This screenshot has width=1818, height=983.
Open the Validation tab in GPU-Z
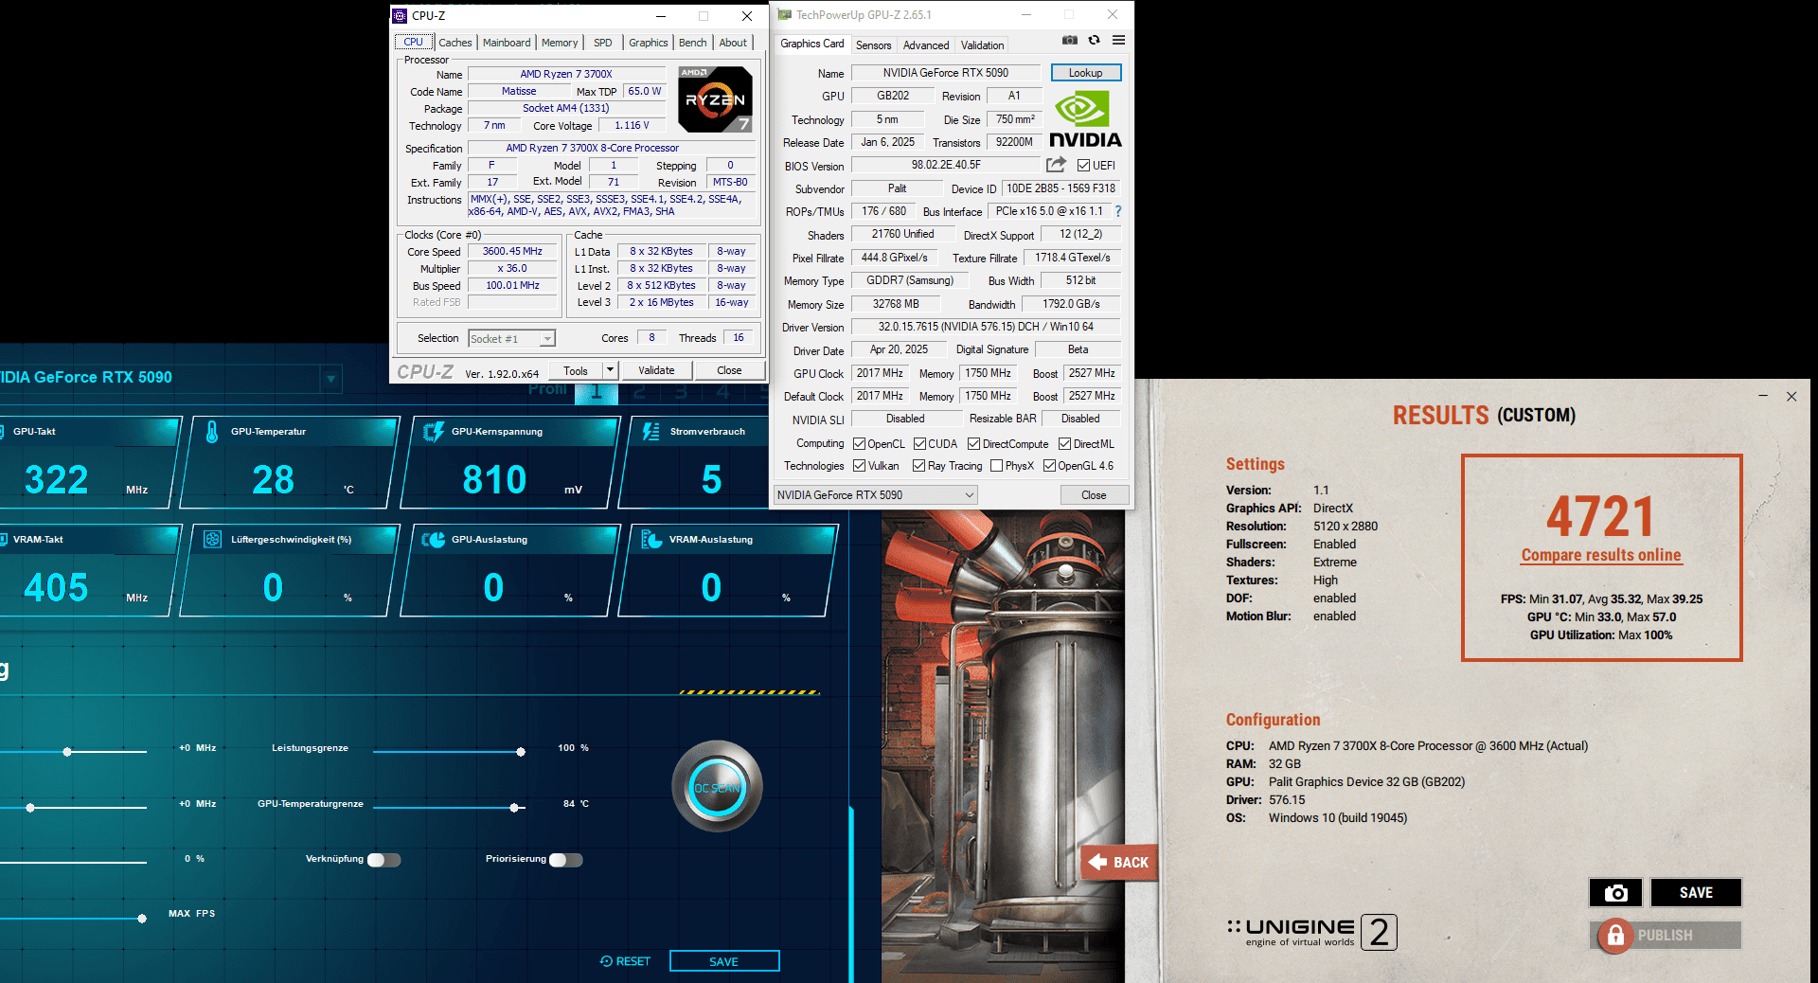[x=982, y=45]
